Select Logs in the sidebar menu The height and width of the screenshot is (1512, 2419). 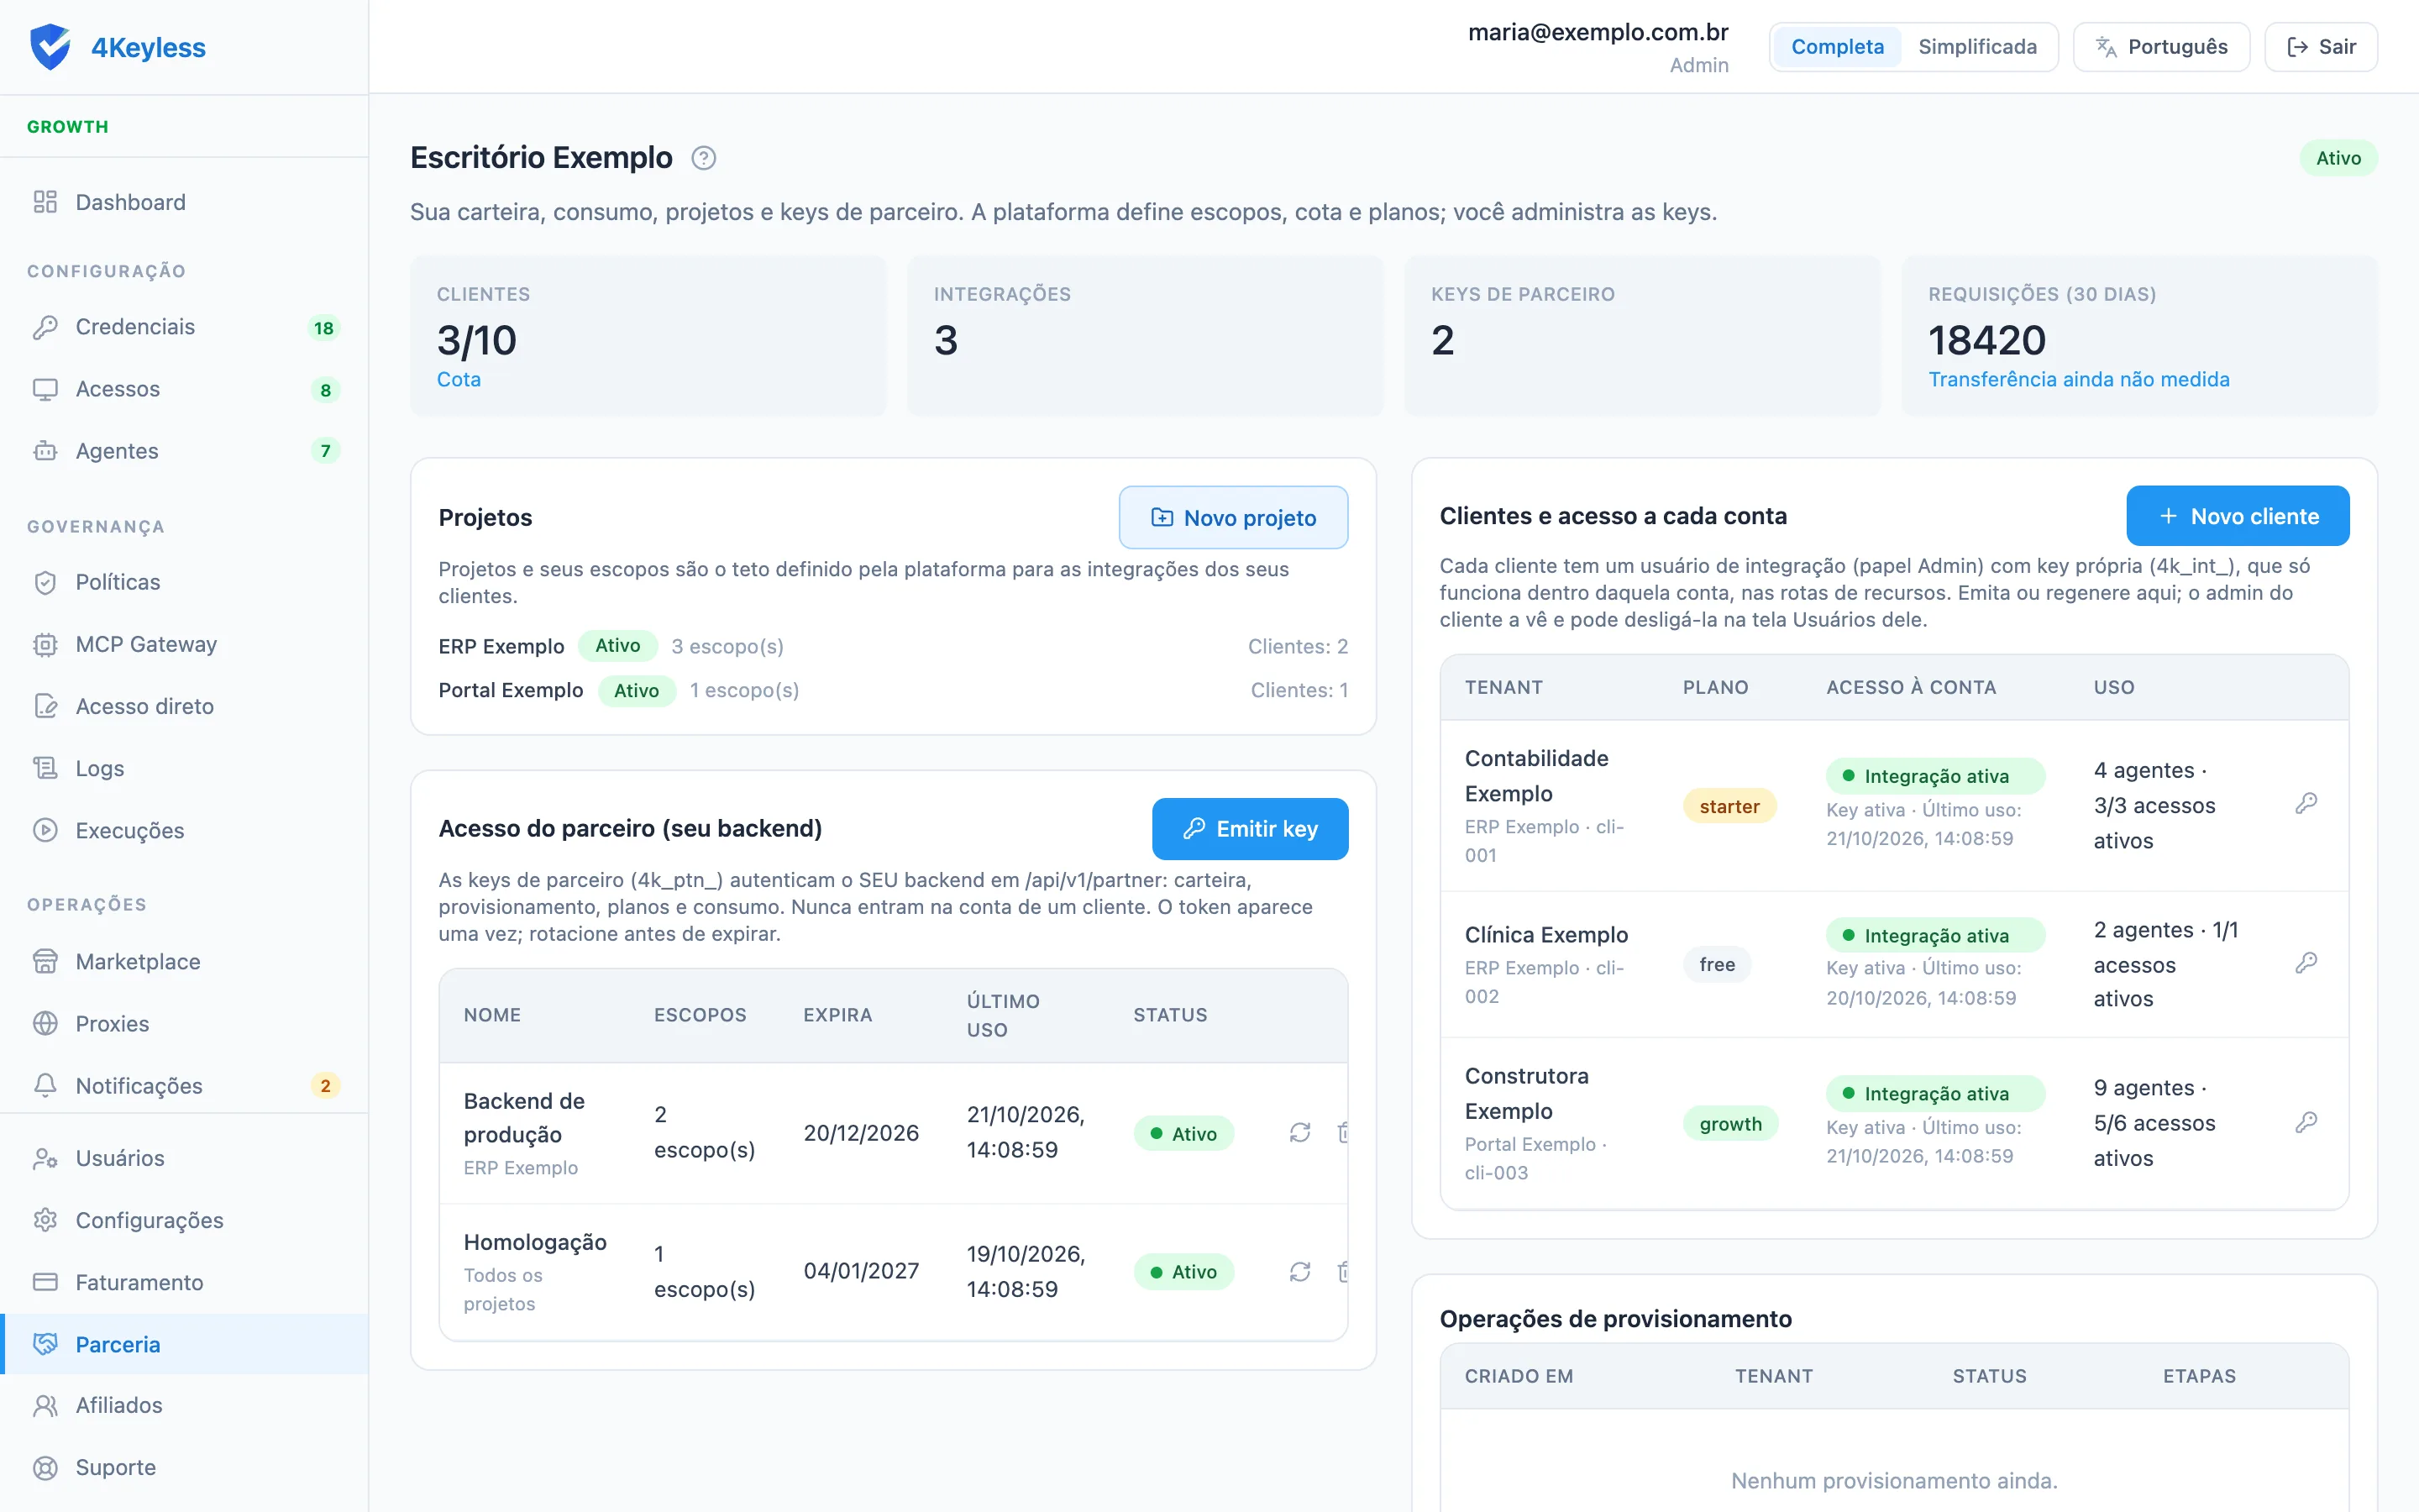pyautogui.click(x=184, y=768)
